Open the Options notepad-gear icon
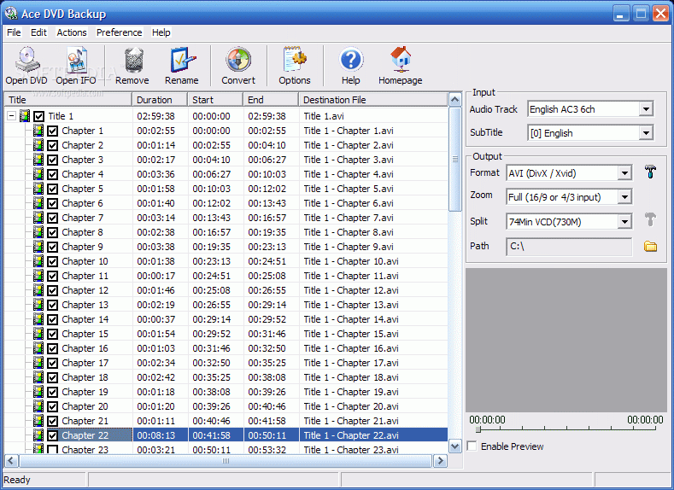The image size is (674, 490). pyautogui.click(x=295, y=60)
